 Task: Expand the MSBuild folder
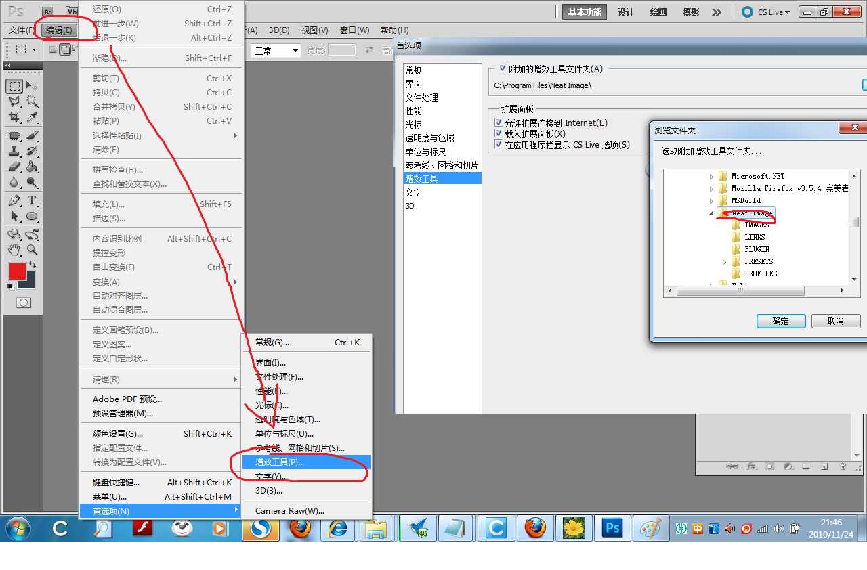tap(711, 201)
